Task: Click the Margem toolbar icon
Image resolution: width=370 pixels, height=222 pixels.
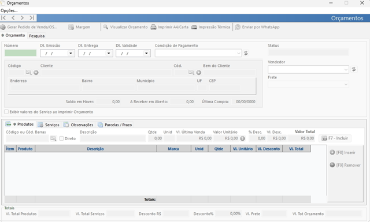Action: click(71, 27)
